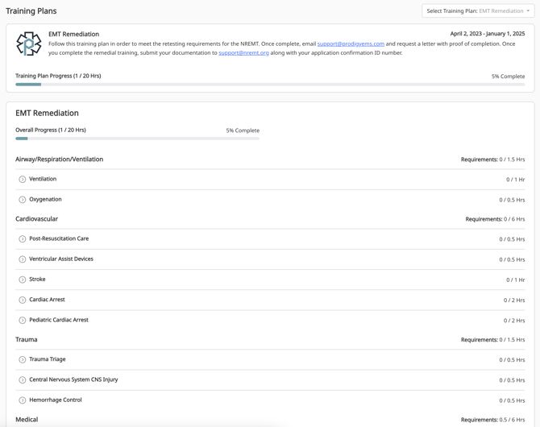The image size is (540, 427).
Task: Click the Prodigy EMS star-of-life logo
Action: [x=28, y=44]
